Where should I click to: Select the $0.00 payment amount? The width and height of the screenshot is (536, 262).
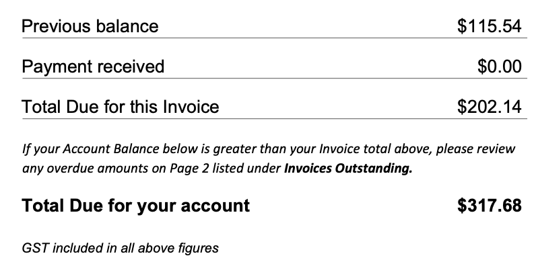[500, 67]
